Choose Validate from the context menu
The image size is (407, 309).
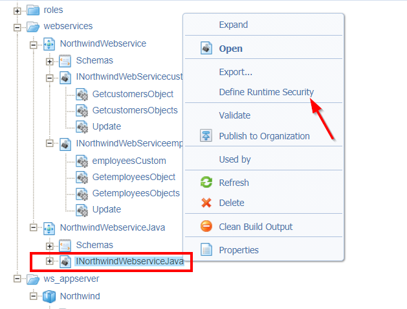point(234,115)
